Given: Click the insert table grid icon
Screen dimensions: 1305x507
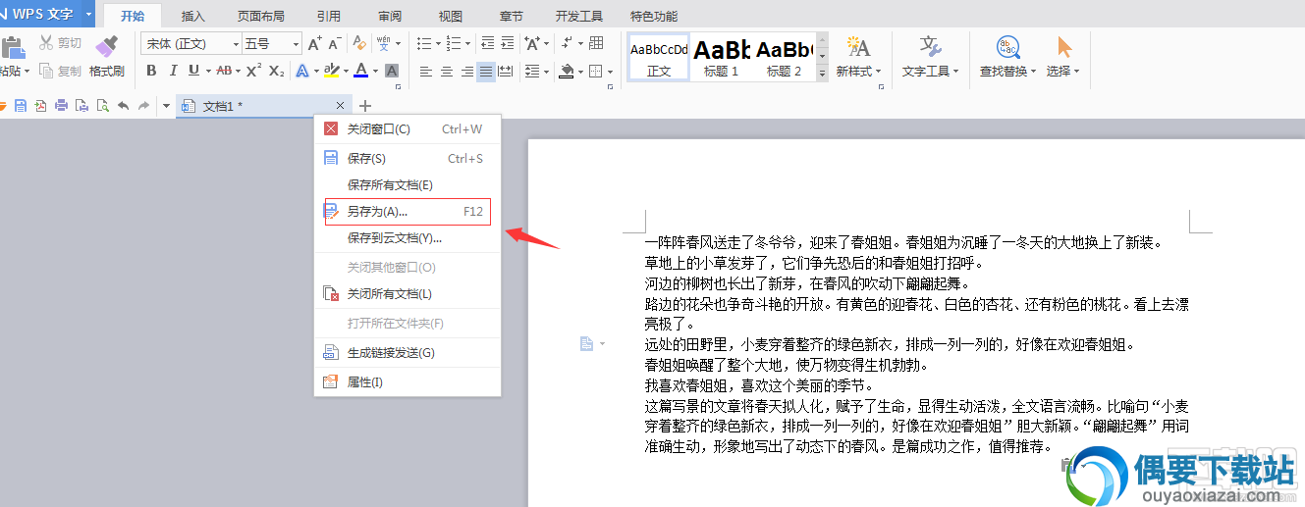Looking at the screenshot, I should click(596, 43).
